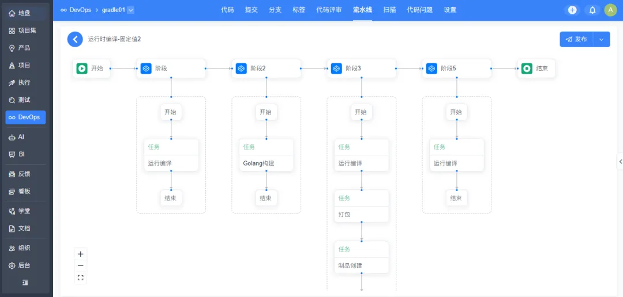Select the green 开始 pipeline start node
Viewport: 623px width, 297px height.
pyautogui.click(x=91, y=68)
